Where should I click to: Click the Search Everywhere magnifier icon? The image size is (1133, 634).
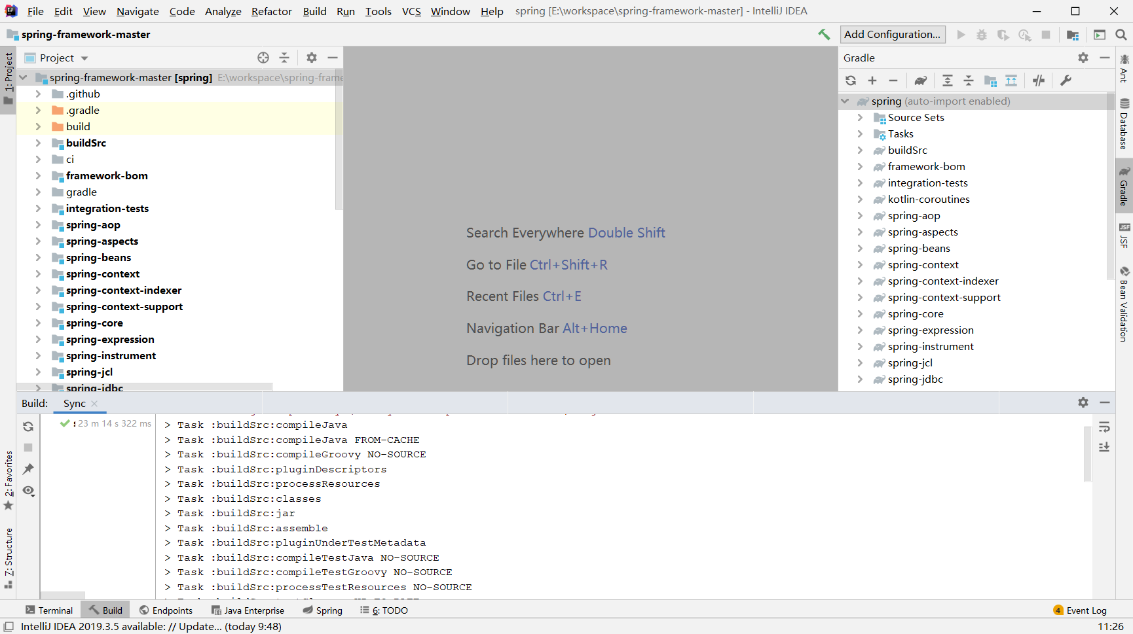pos(1121,35)
